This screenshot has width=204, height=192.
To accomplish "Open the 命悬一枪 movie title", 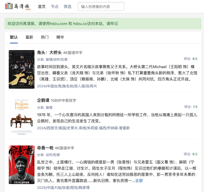I will 45,148.
